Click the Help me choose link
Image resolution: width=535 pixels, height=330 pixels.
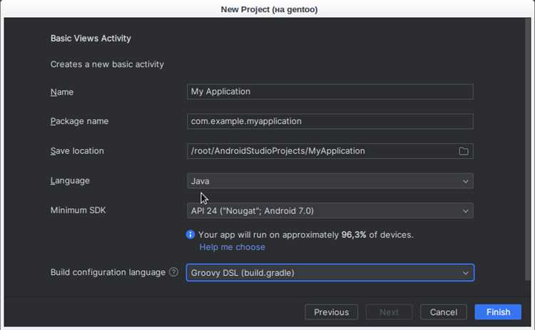click(x=232, y=247)
